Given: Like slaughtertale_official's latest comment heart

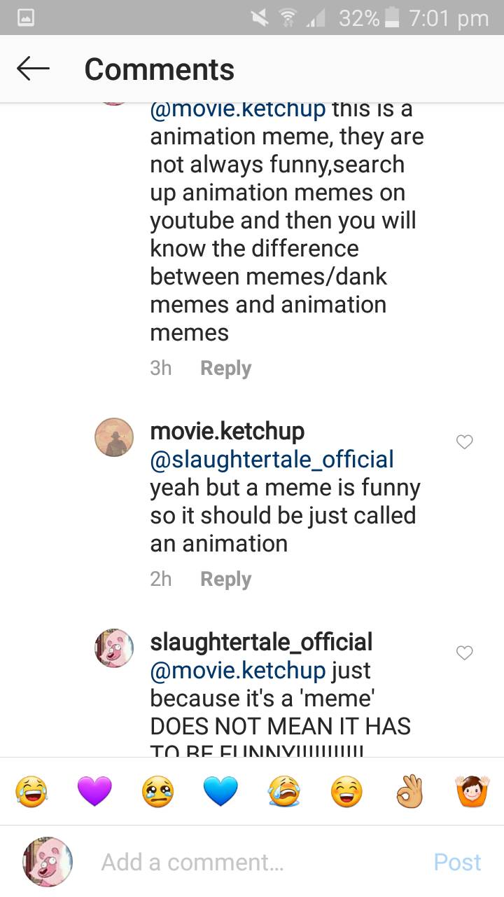Looking at the screenshot, I should click(464, 652).
